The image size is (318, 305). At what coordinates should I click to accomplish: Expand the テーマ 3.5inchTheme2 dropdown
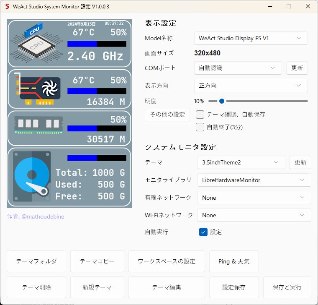(x=241, y=162)
